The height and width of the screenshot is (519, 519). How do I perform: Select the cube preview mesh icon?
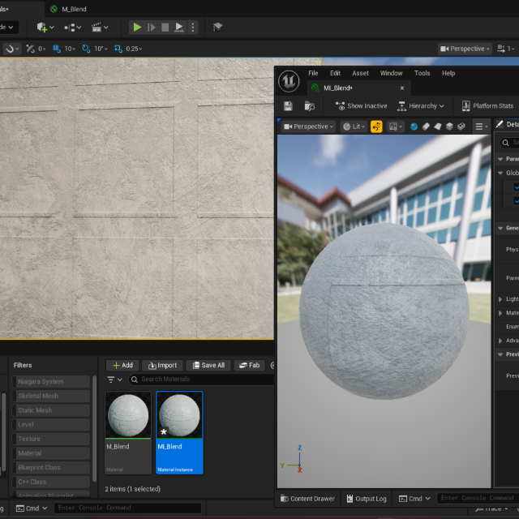click(x=449, y=127)
